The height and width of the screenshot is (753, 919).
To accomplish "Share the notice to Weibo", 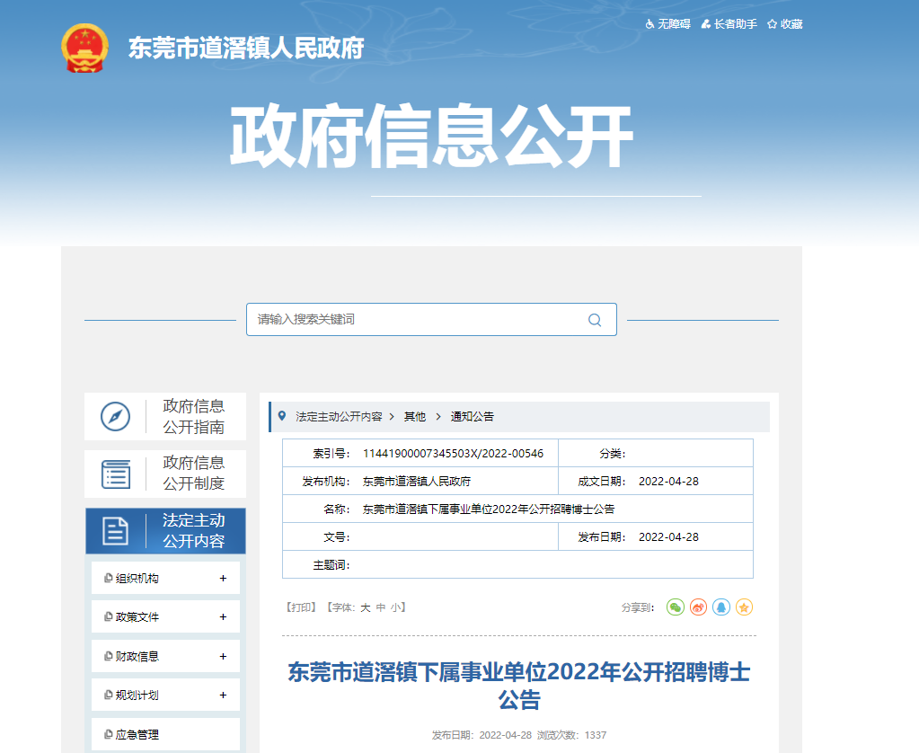I will click(698, 607).
